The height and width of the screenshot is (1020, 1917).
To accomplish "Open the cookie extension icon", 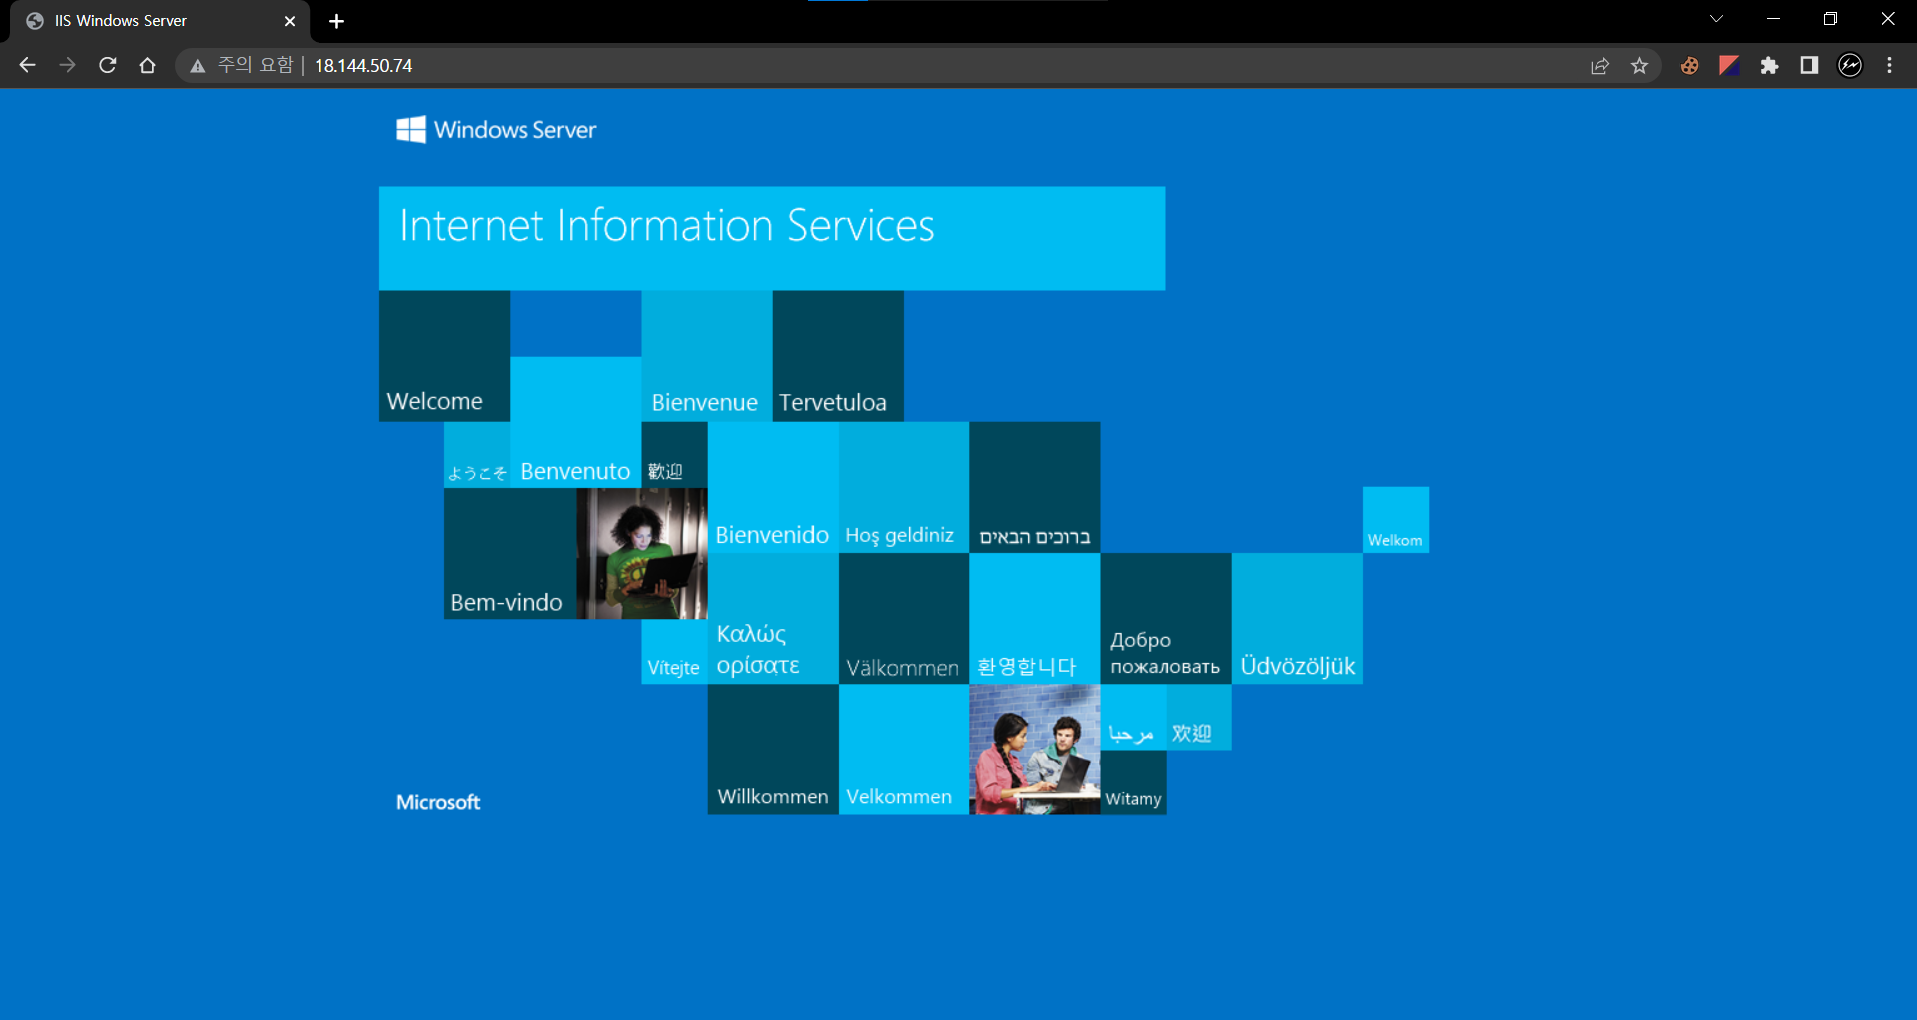I will pos(1689,66).
